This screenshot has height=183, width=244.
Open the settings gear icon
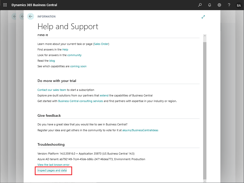point(219,5)
